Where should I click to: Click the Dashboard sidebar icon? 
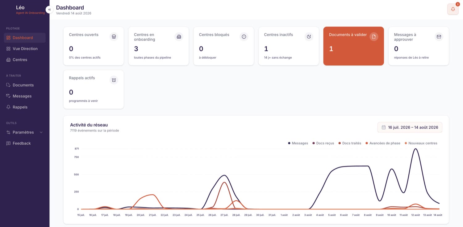click(x=8, y=38)
